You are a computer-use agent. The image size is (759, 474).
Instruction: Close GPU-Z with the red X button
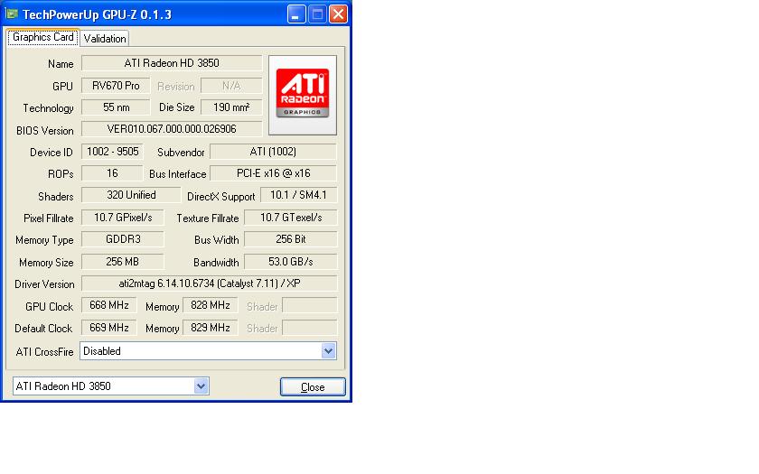(338, 14)
